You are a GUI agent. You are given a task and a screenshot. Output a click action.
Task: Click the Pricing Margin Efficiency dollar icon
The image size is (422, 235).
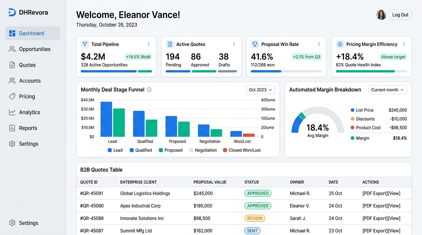pyautogui.click(x=340, y=44)
